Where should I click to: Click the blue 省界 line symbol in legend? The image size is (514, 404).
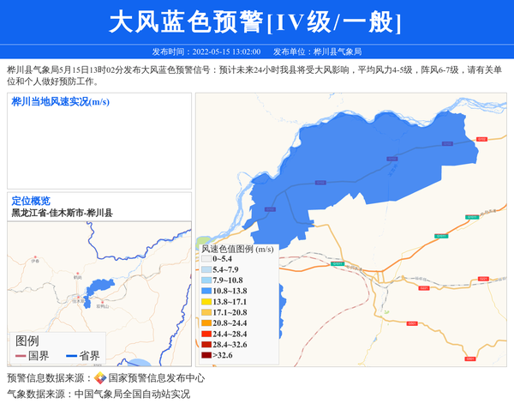pyautogui.click(x=71, y=356)
